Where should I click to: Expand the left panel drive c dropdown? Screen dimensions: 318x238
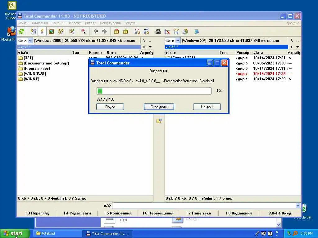30,41
